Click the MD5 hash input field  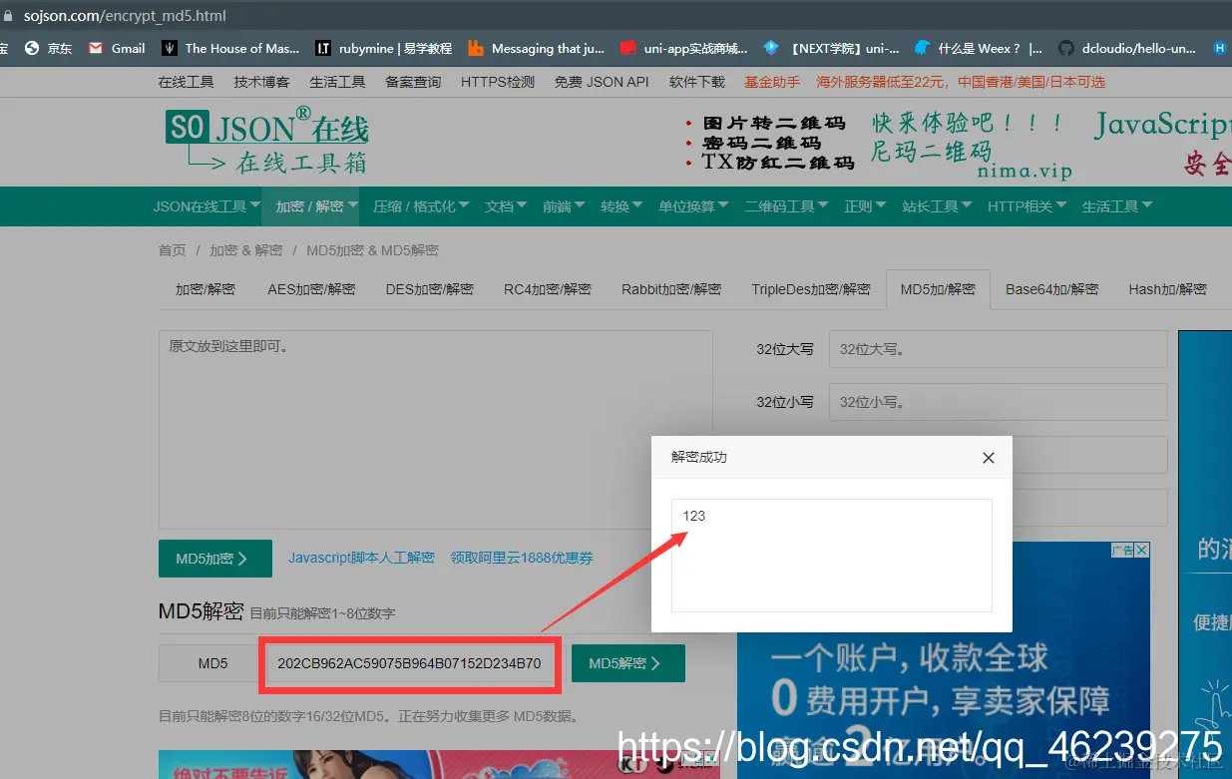pyautogui.click(x=410, y=662)
